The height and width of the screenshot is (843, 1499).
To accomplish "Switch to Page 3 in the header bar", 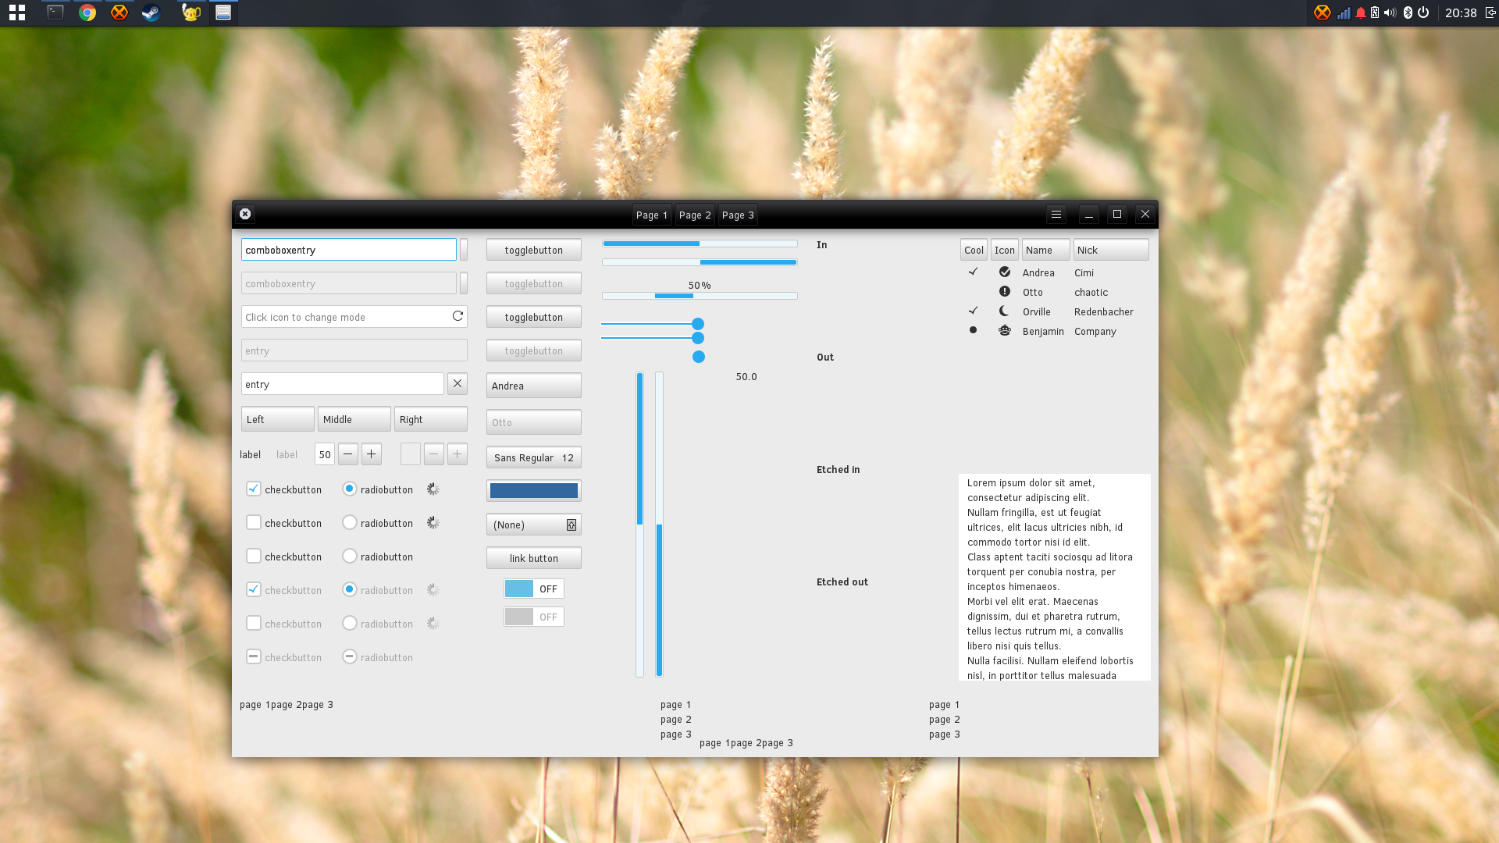I will point(738,215).
